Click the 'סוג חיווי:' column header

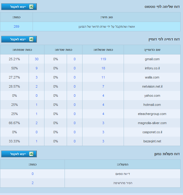click(107, 17)
